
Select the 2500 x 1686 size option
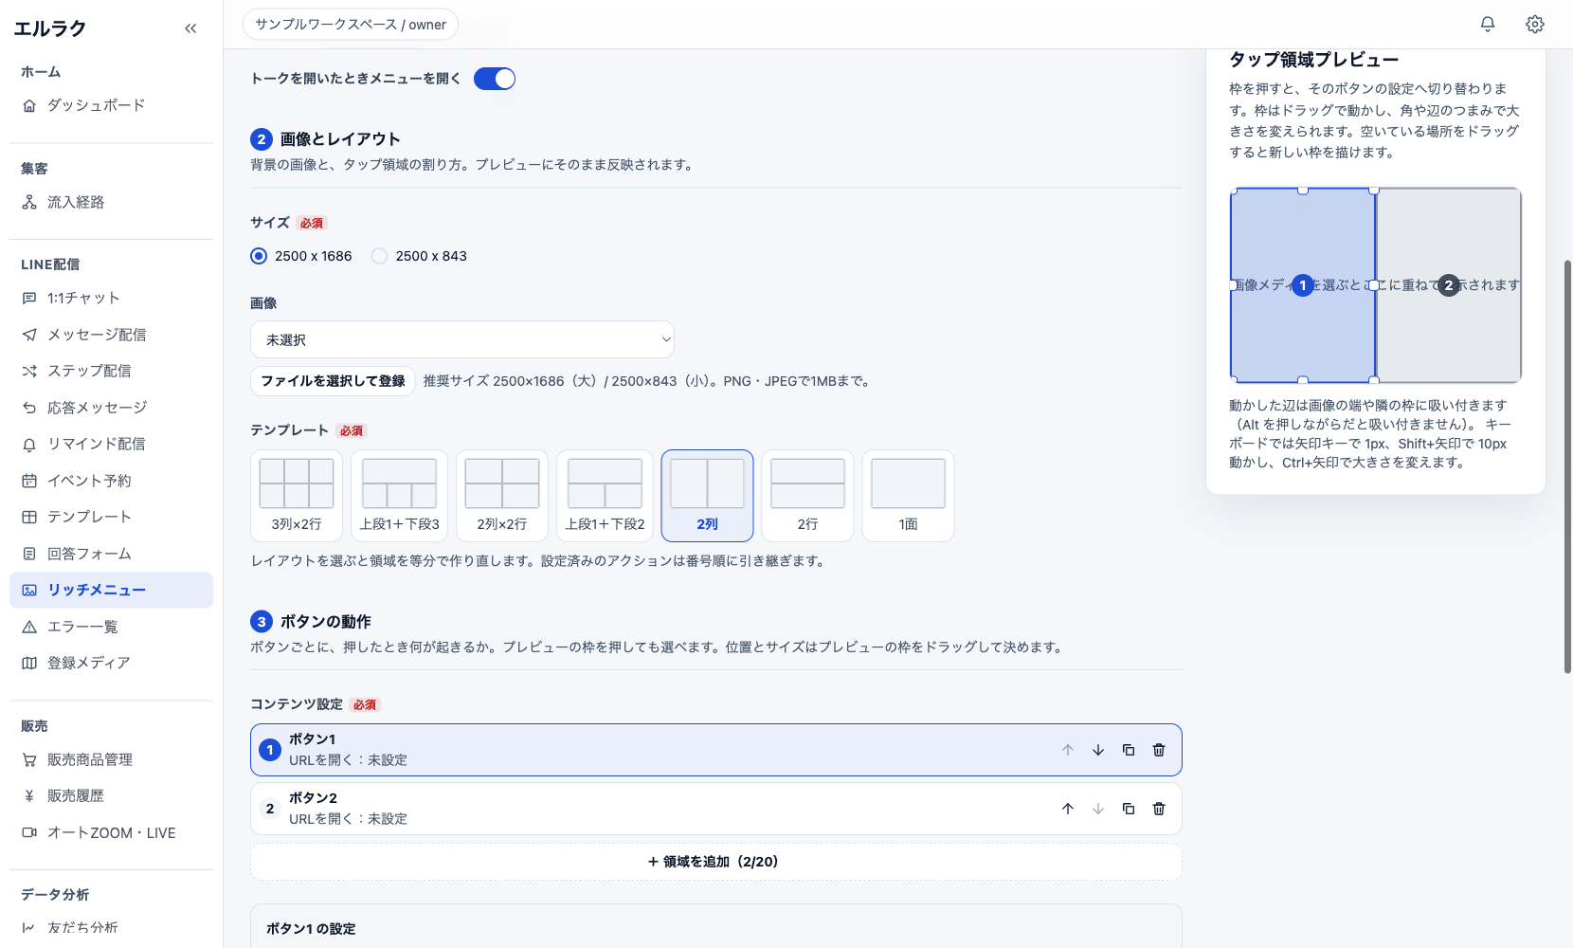(x=301, y=256)
